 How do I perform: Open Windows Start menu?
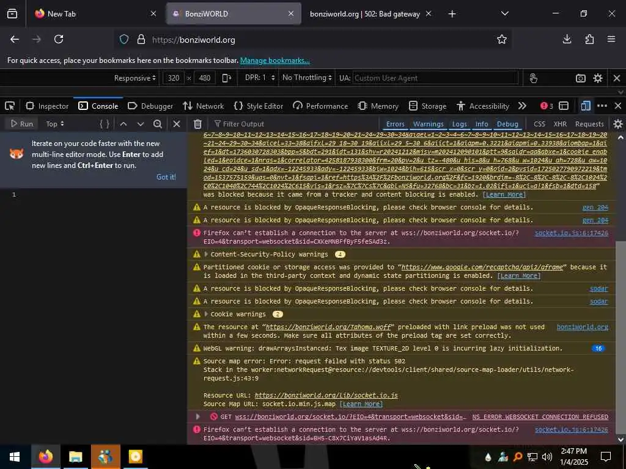coord(15,457)
